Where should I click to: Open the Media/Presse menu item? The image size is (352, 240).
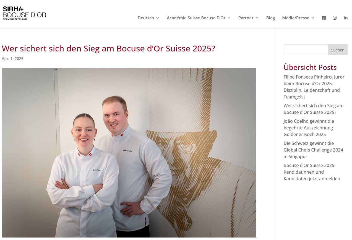(x=296, y=18)
